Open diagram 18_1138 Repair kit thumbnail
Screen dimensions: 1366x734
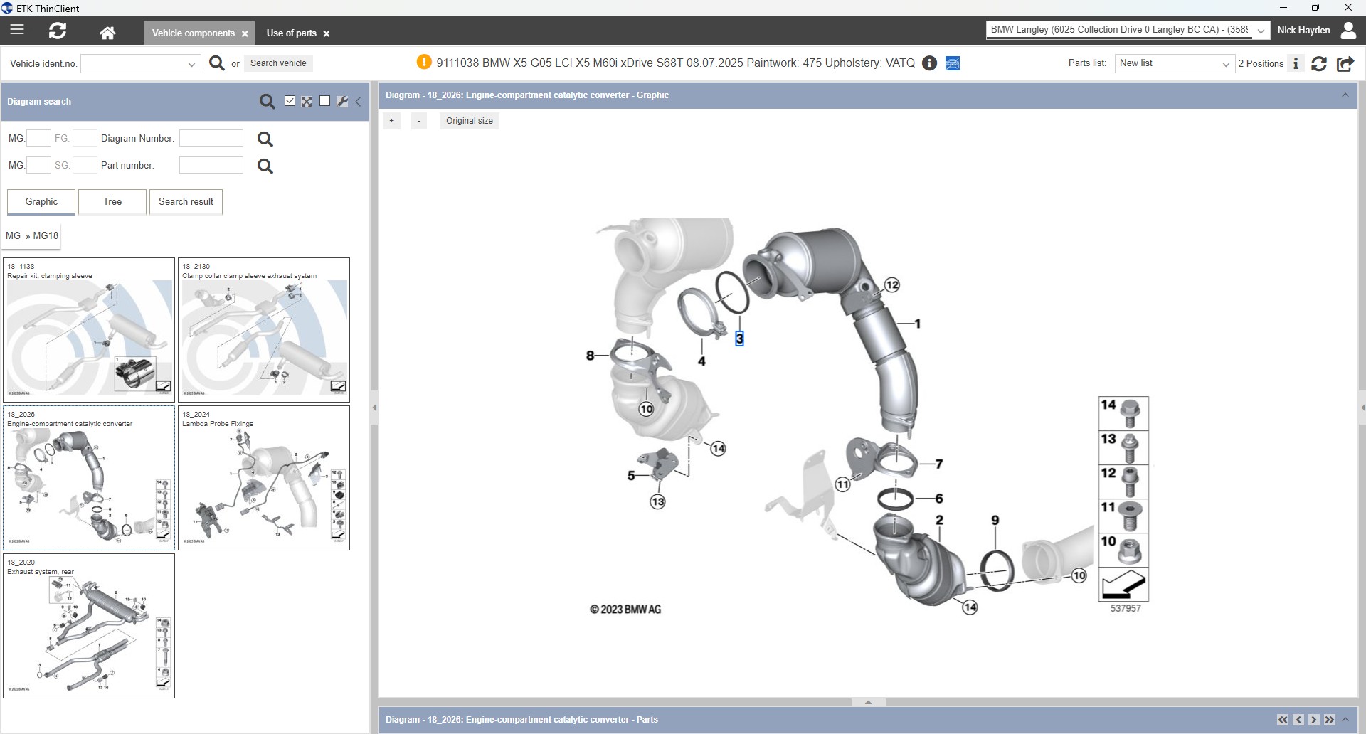coord(89,330)
